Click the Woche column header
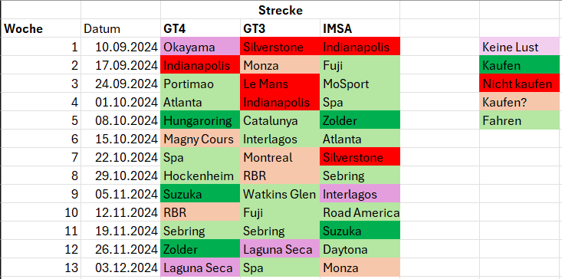Screen dimensions: 562x279 (41, 28)
